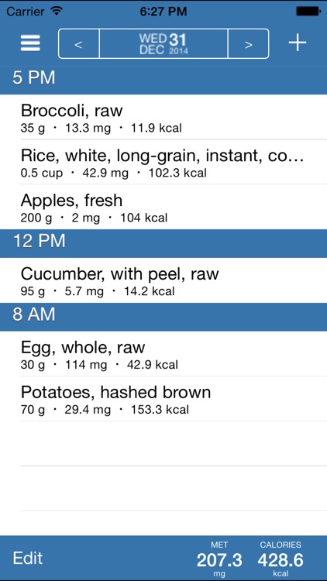Go to previous day with left arrow
Screen dimensions: 327x581
[x=78, y=43]
